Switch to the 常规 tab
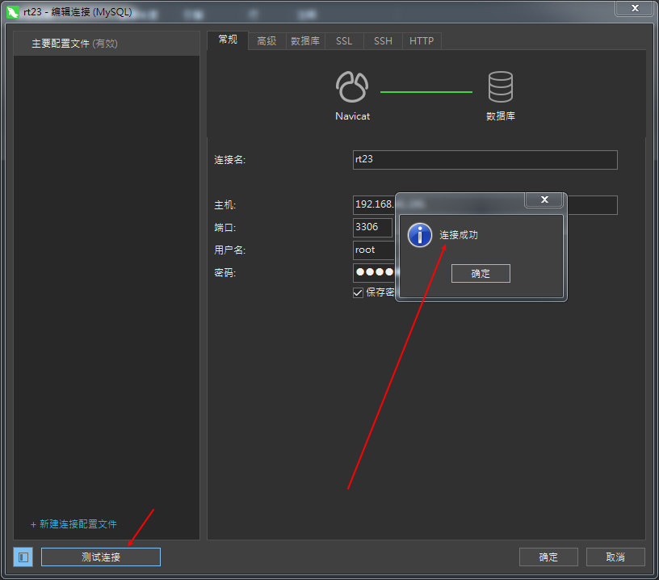The width and height of the screenshot is (659, 580). [x=228, y=40]
